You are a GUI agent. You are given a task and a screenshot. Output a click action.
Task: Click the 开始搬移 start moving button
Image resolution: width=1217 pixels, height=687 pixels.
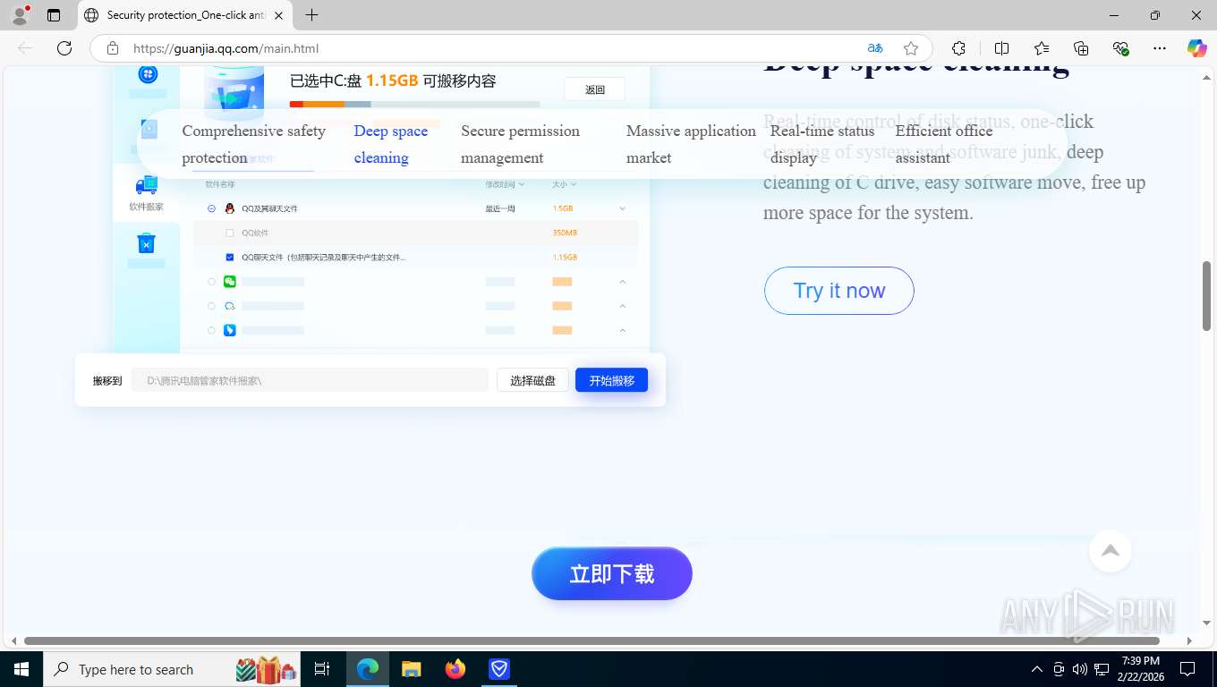[611, 380]
